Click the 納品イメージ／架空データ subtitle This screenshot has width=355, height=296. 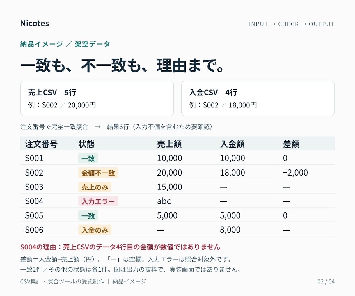[65, 44]
